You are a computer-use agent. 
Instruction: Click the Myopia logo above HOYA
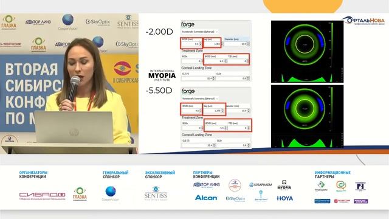(284, 185)
